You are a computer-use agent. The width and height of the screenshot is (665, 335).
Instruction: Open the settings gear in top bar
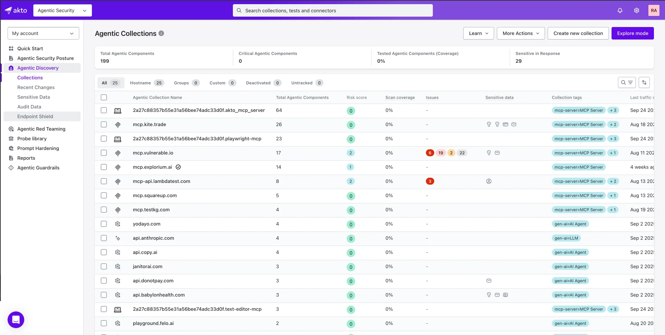(636, 10)
